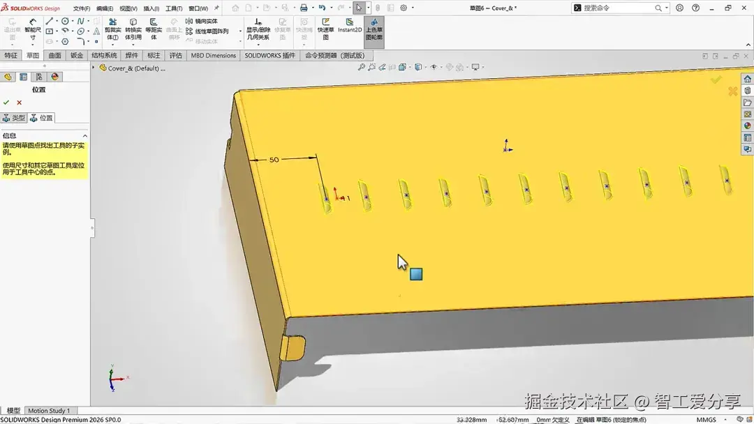Open the 插入(I) menu

click(151, 8)
